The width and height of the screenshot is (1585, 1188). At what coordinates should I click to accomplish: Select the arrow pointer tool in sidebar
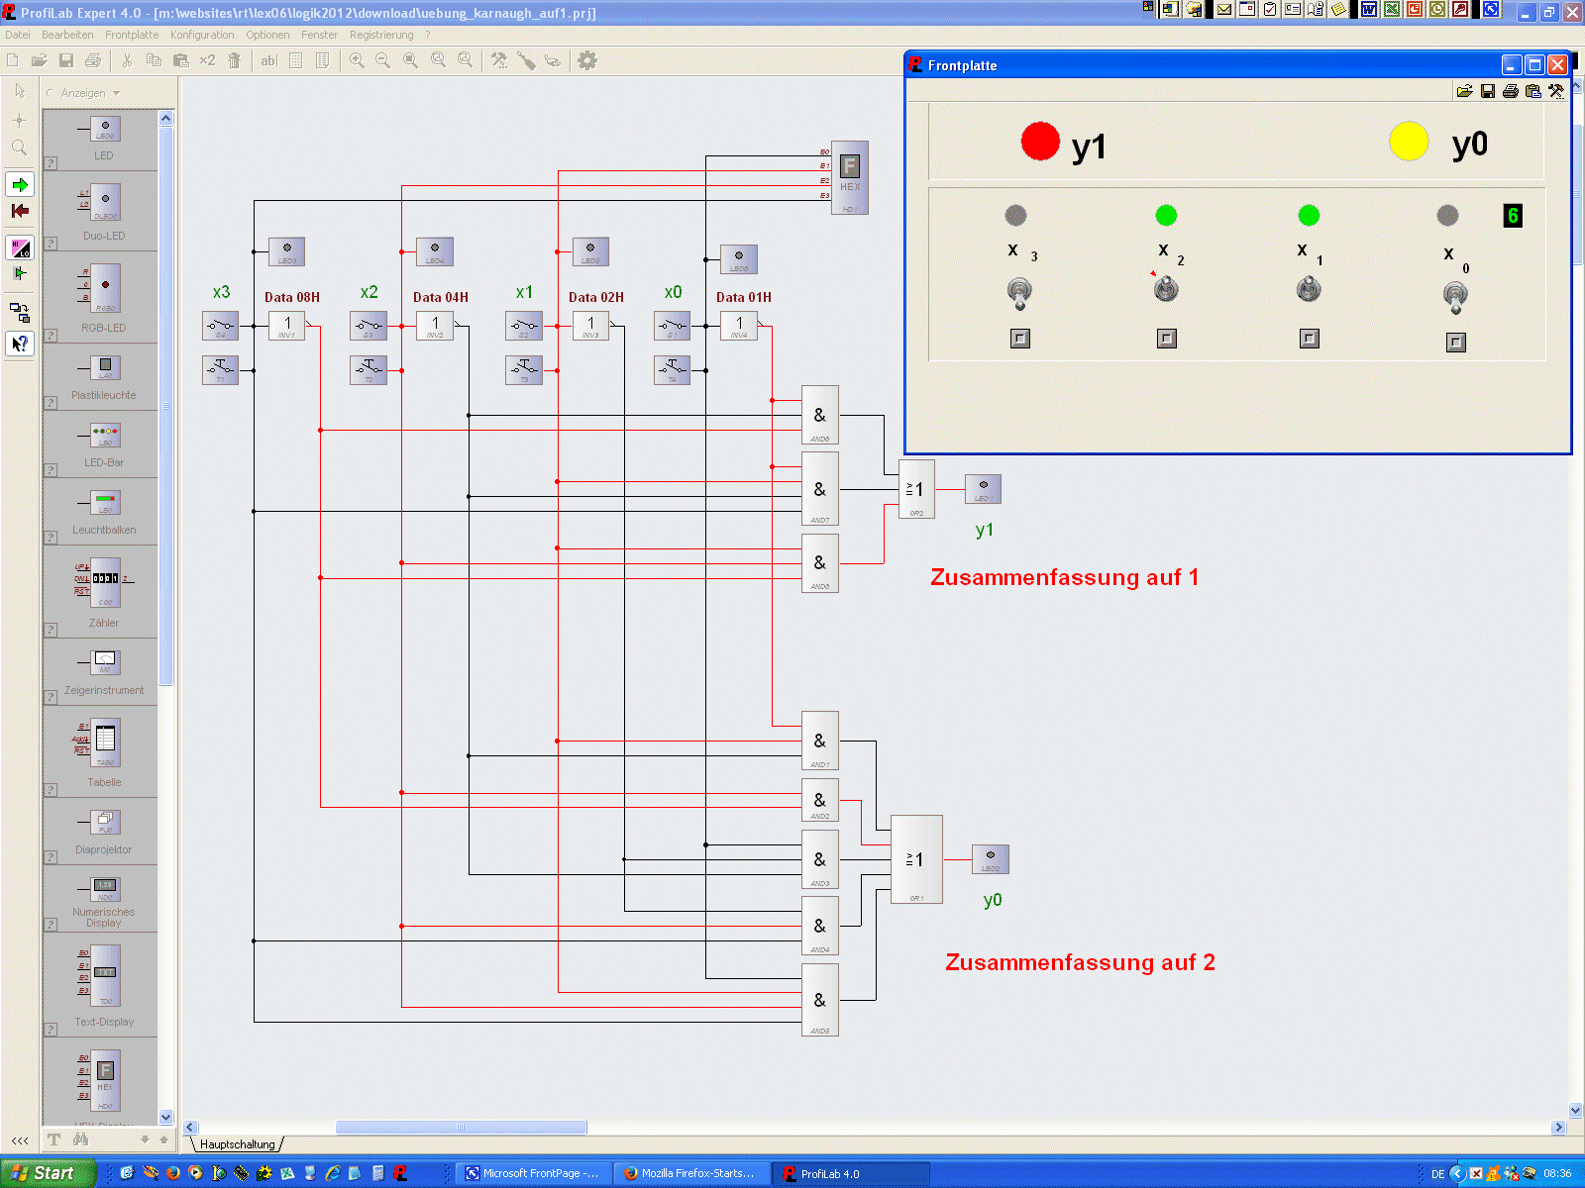(20, 91)
